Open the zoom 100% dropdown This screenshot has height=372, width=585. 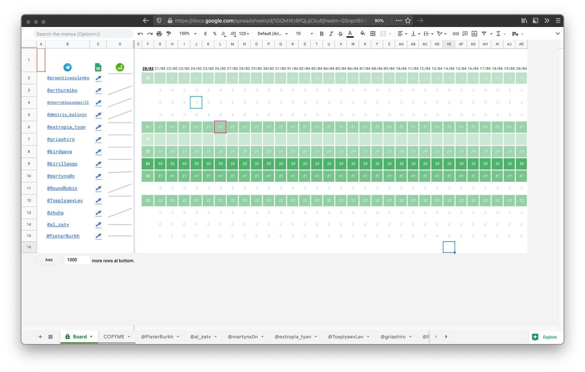coord(187,34)
